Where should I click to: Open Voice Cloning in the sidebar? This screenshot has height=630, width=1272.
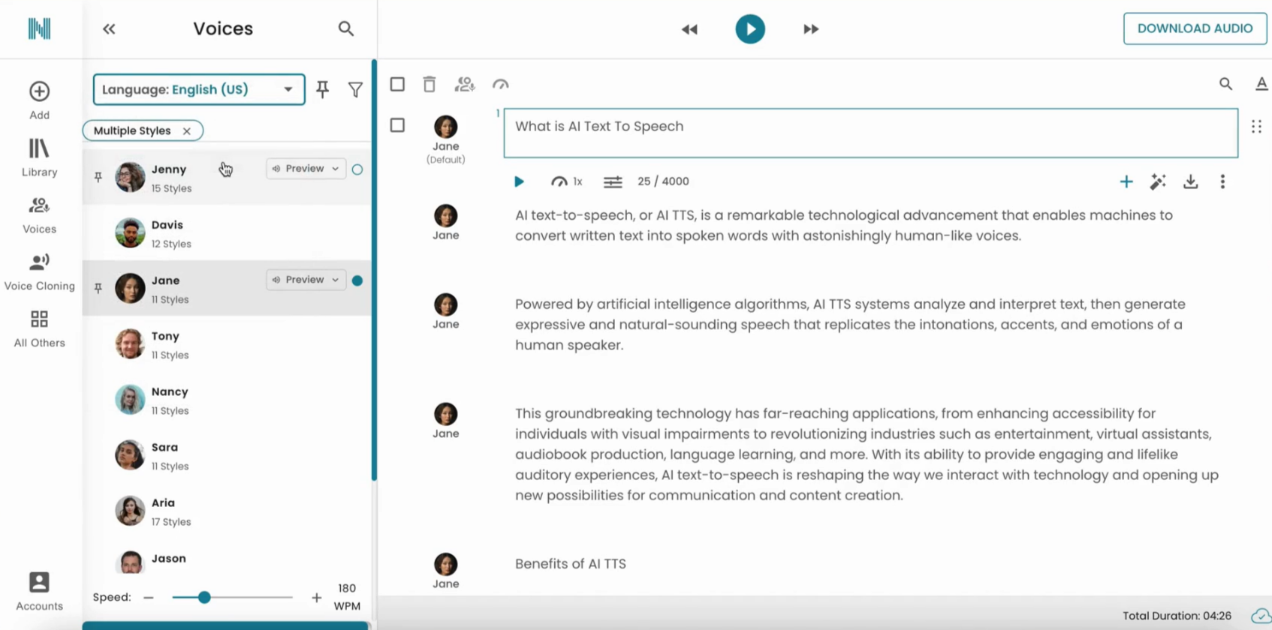coord(40,271)
